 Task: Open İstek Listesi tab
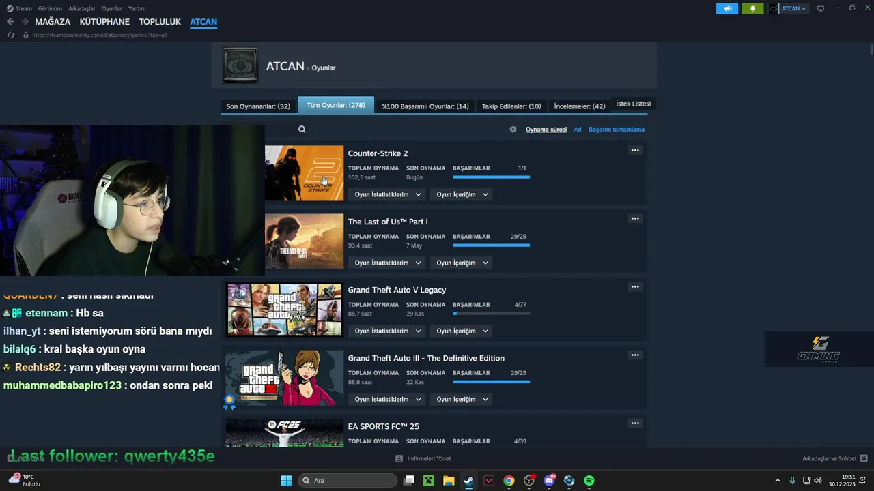tap(634, 104)
